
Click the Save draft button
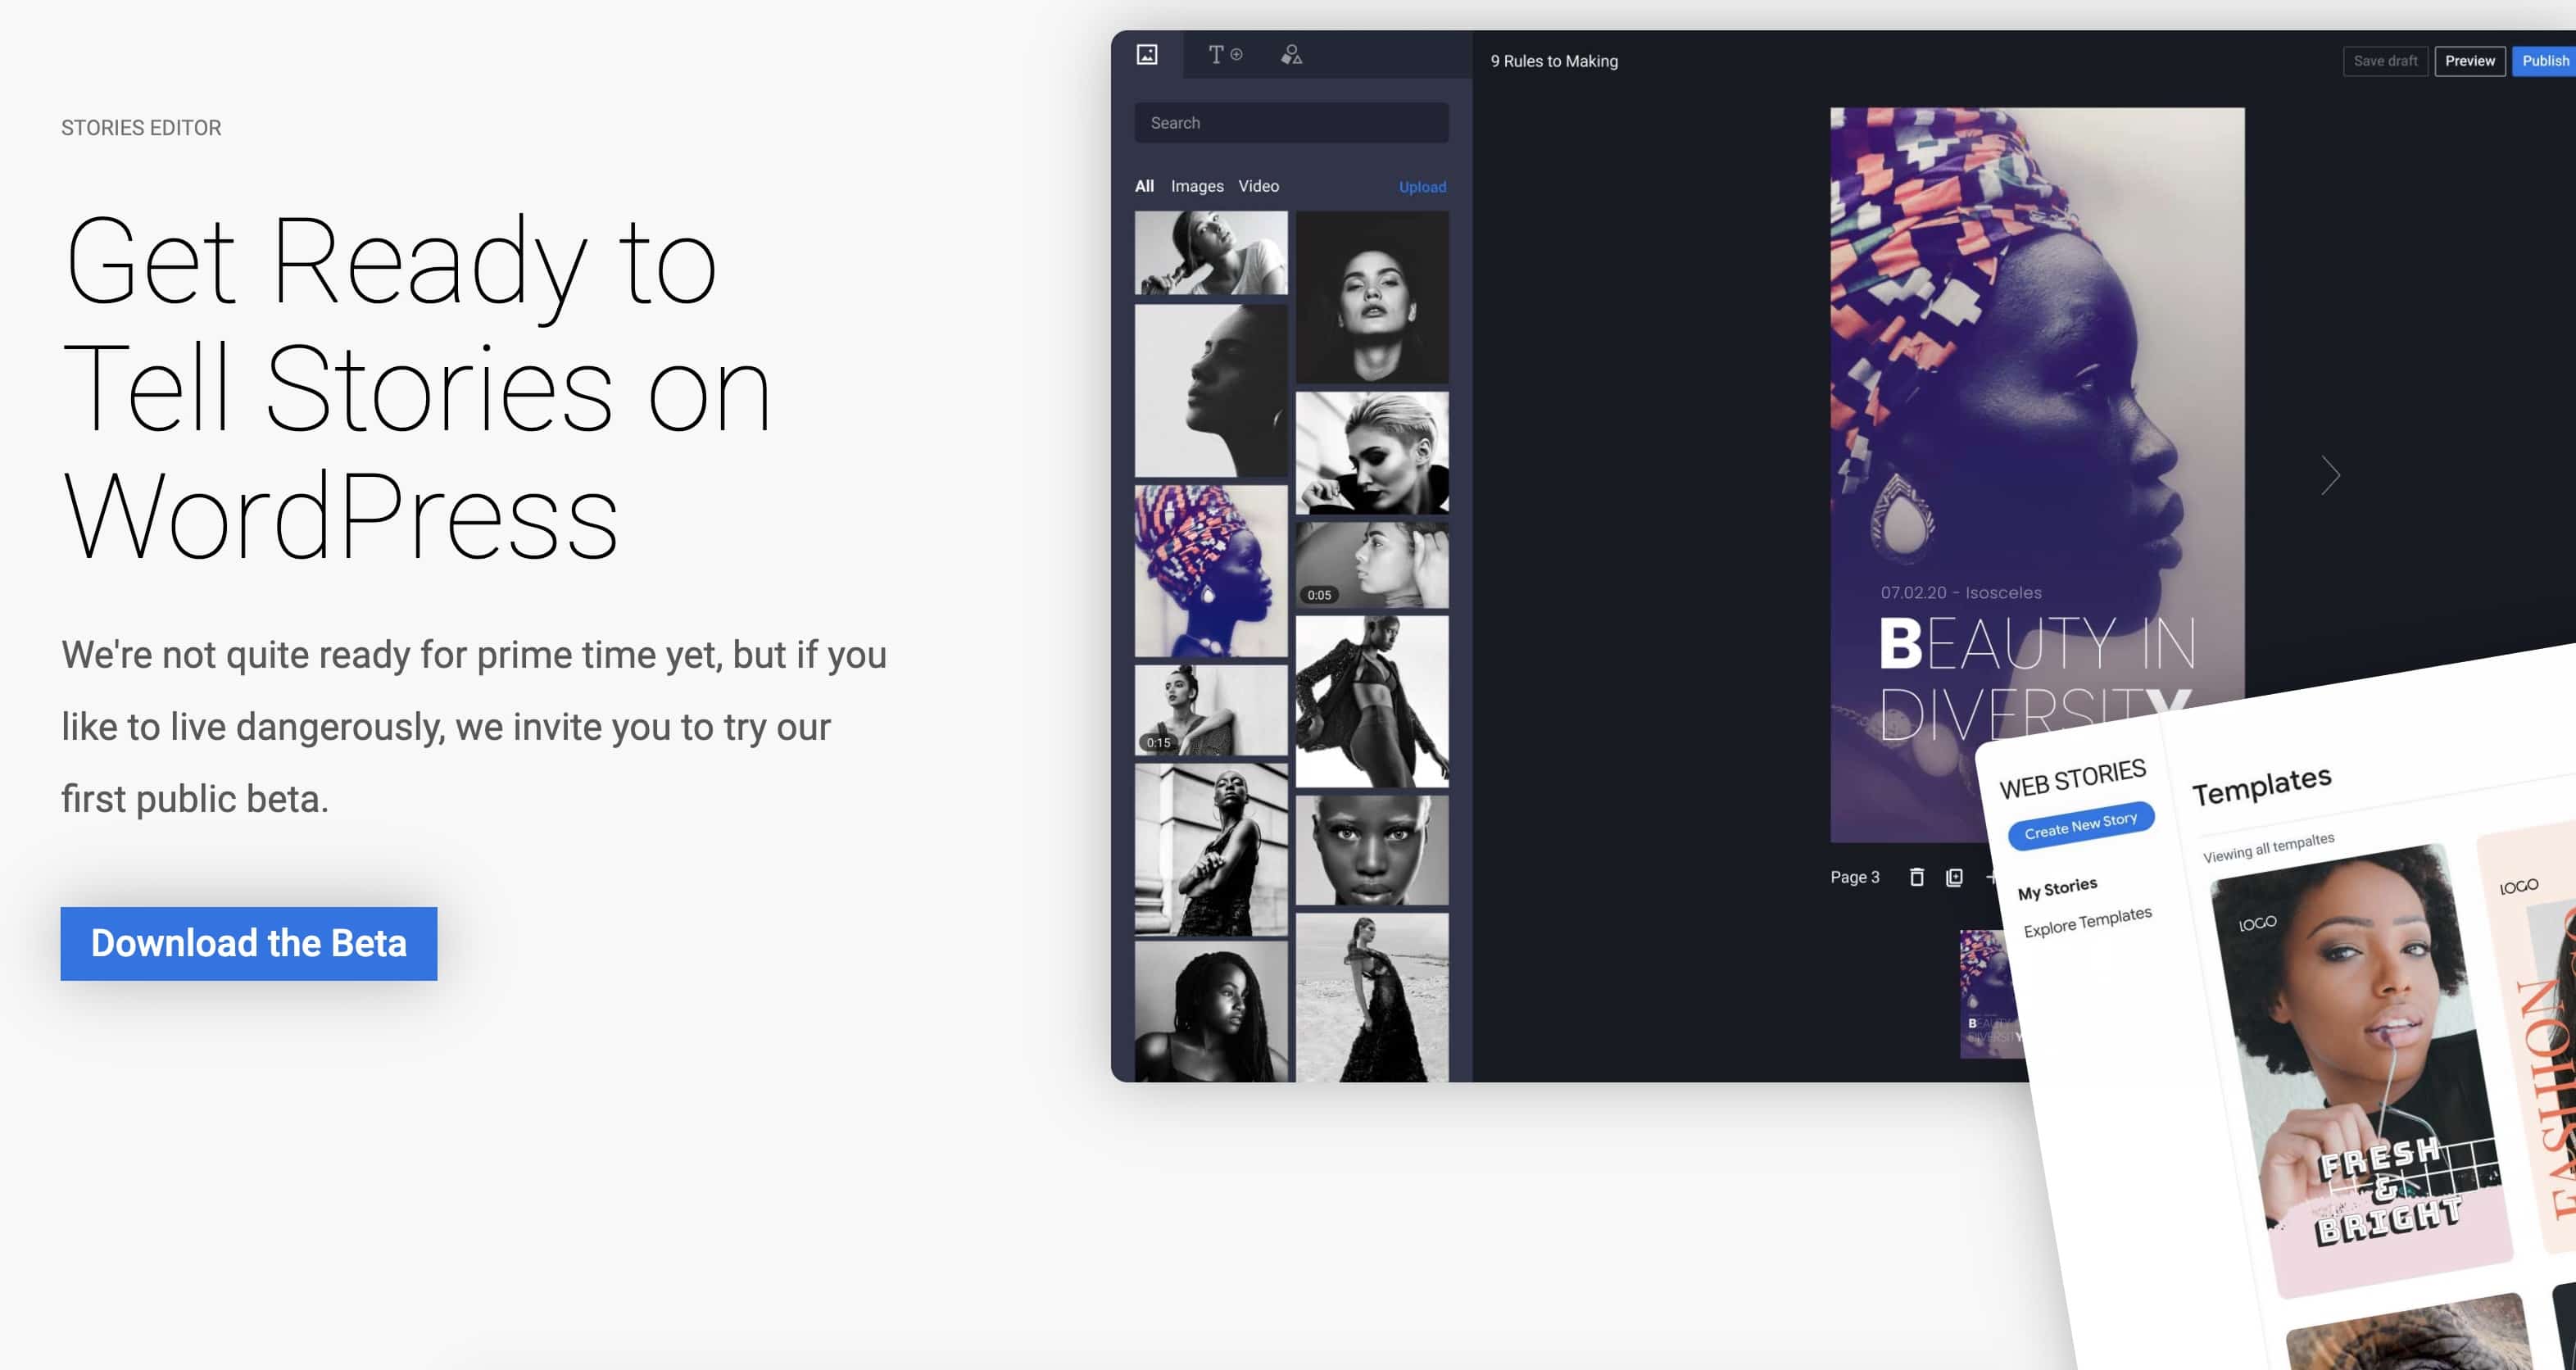(2385, 61)
